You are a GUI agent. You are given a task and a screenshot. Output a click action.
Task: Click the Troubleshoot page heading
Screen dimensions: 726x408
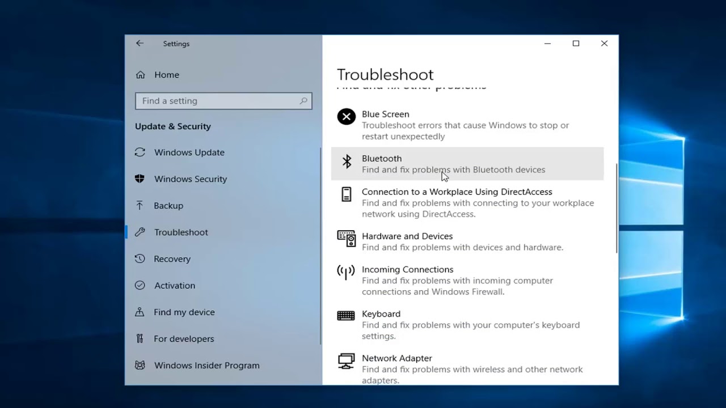tap(385, 74)
